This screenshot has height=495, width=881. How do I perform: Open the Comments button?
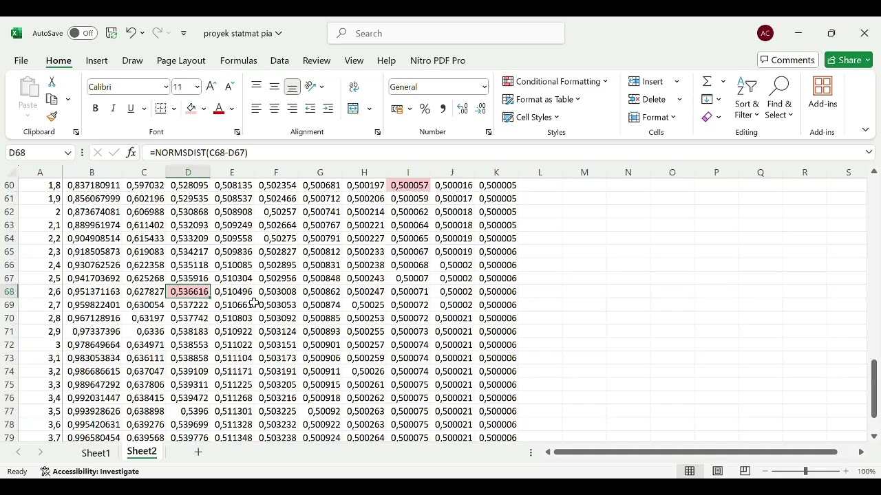coord(788,60)
